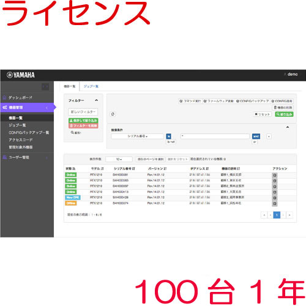Sort by the バージョン column

click(x=157, y=168)
